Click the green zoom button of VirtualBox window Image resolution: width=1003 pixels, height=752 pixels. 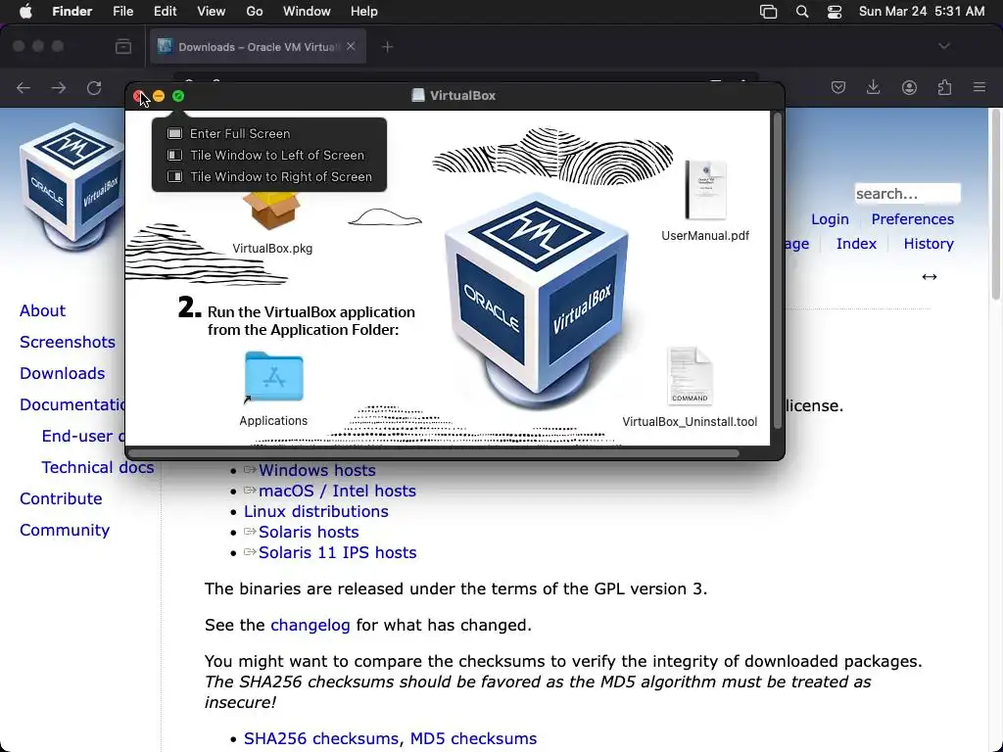coord(178,96)
